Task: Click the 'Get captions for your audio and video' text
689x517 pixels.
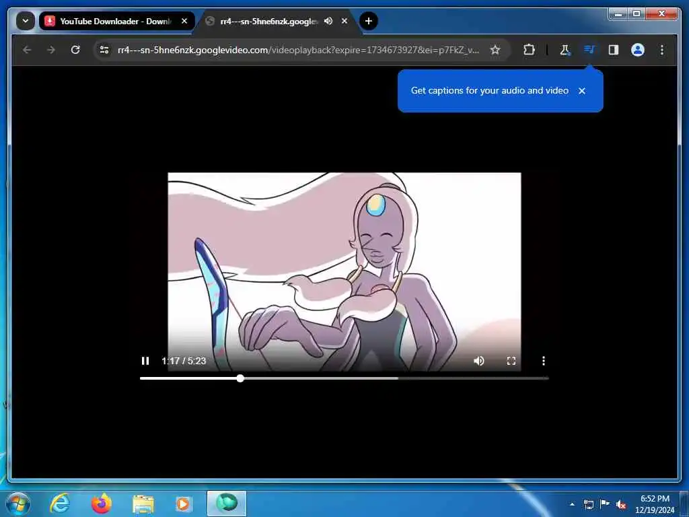Action: coord(490,91)
